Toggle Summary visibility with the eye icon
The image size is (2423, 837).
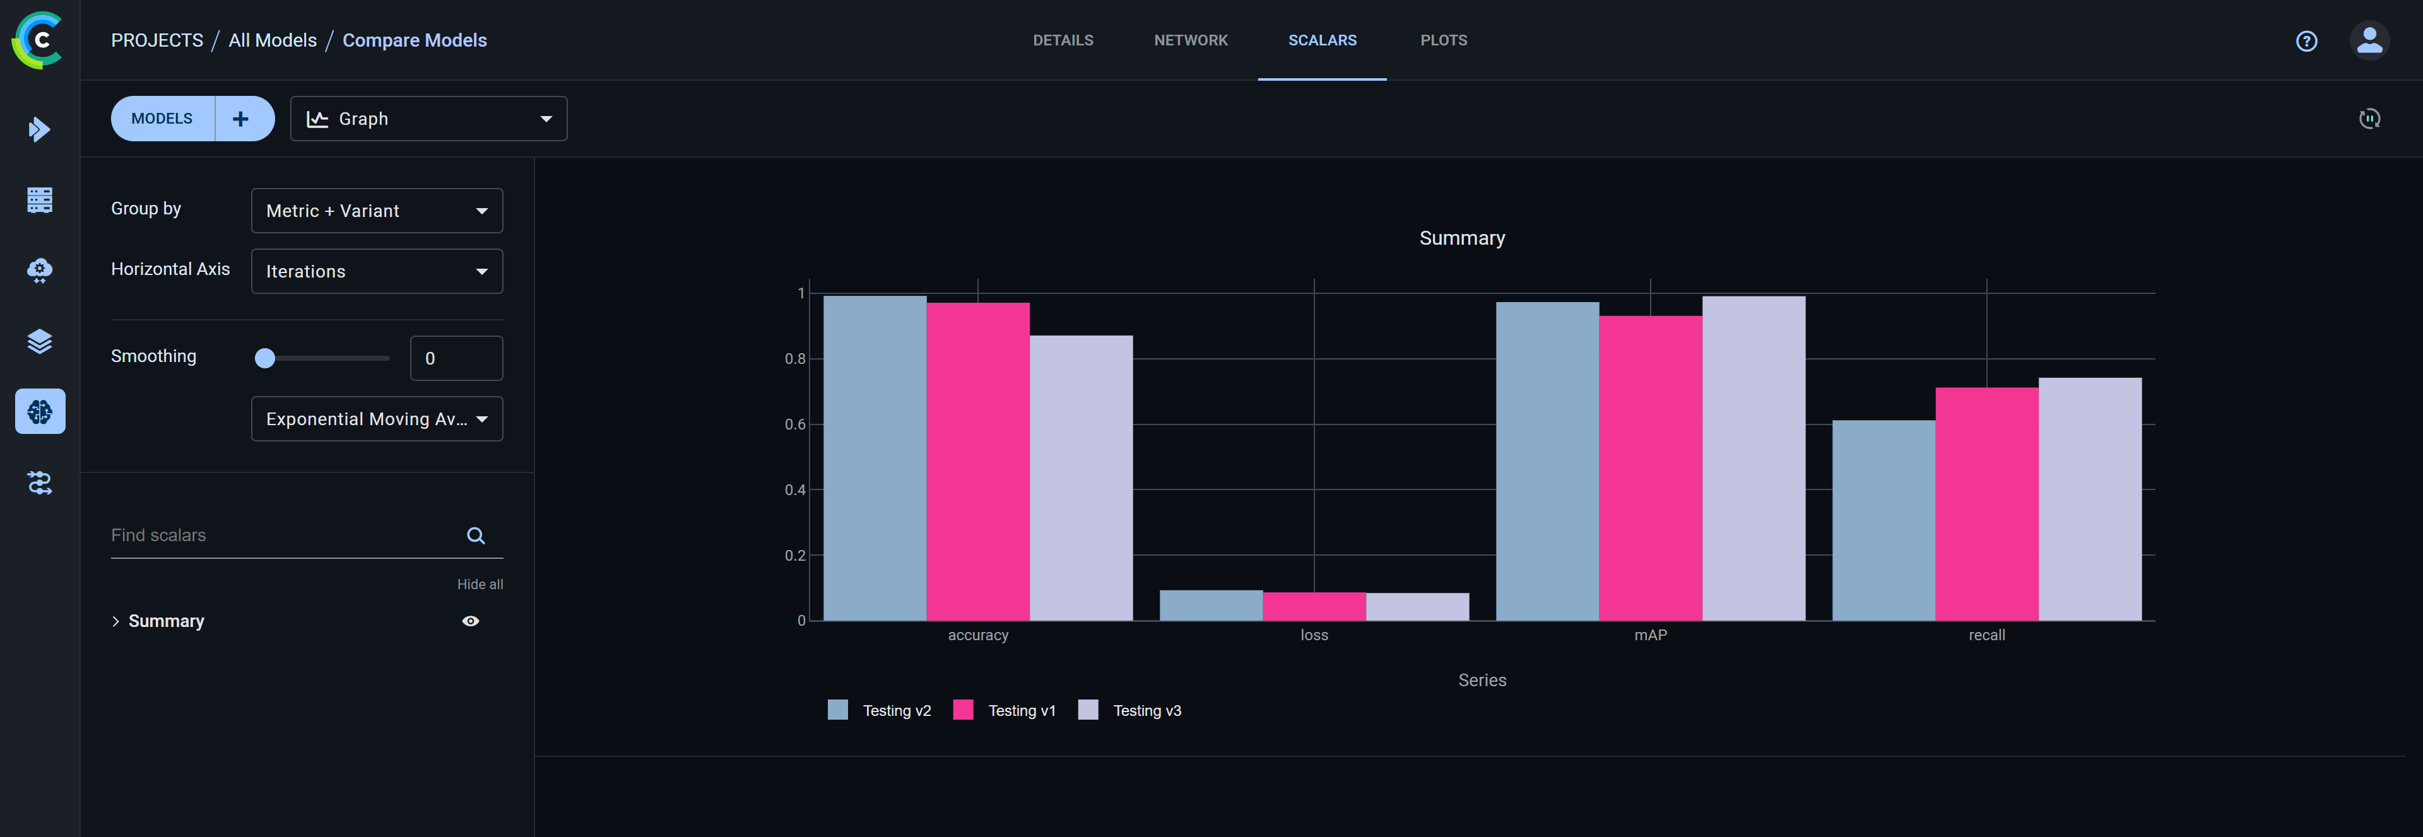[x=470, y=621]
